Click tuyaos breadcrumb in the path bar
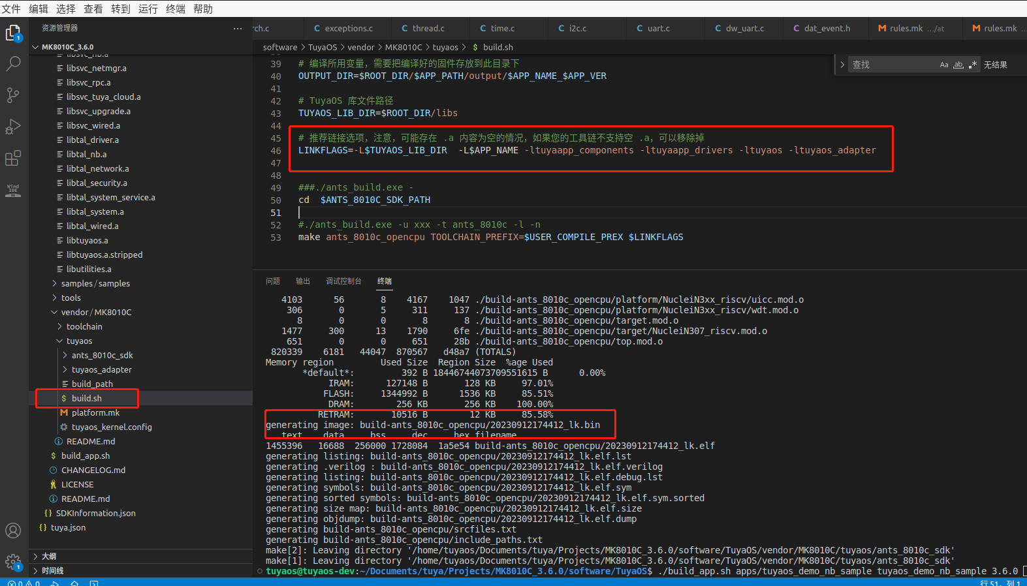The width and height of the screenshot is (1027, 586). (445, 47)
